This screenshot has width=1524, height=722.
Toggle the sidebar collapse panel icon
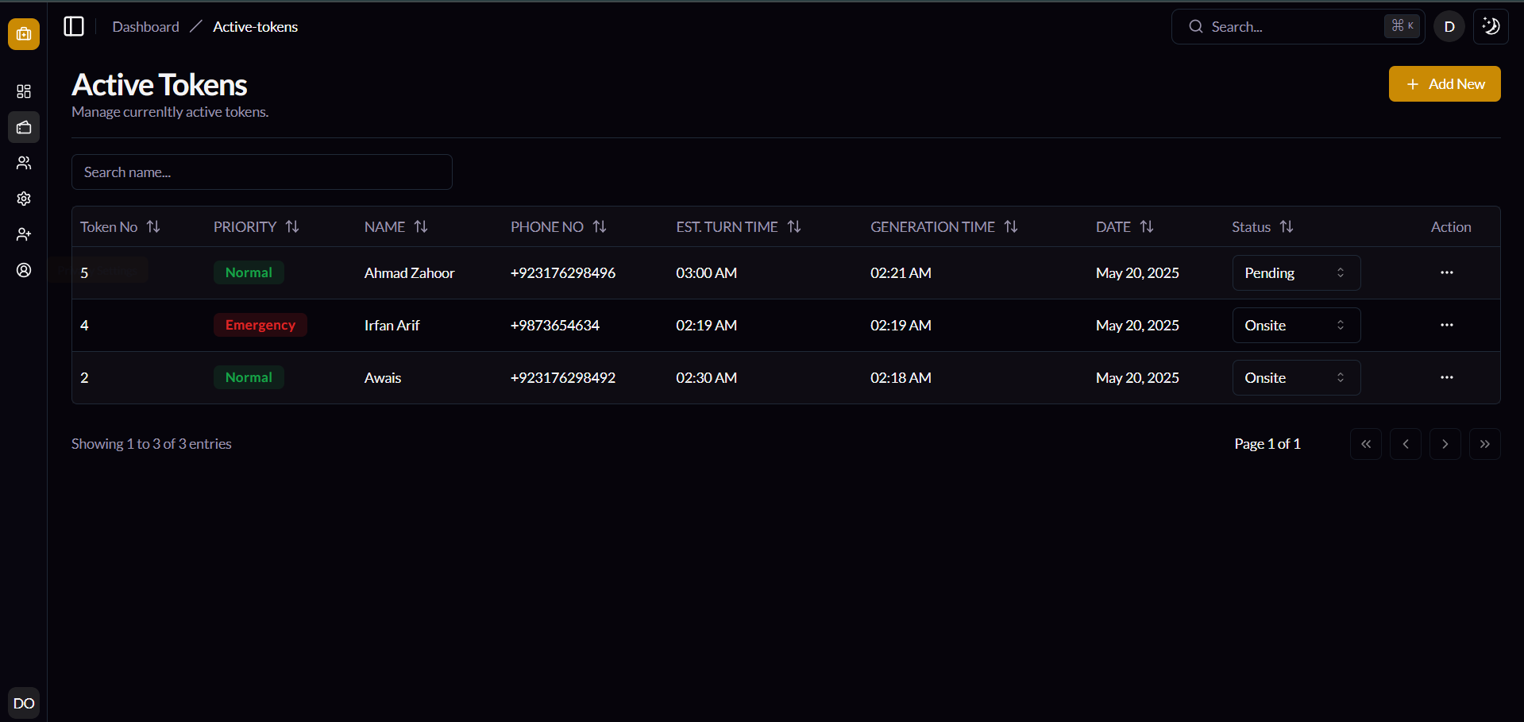click(73, 26)
